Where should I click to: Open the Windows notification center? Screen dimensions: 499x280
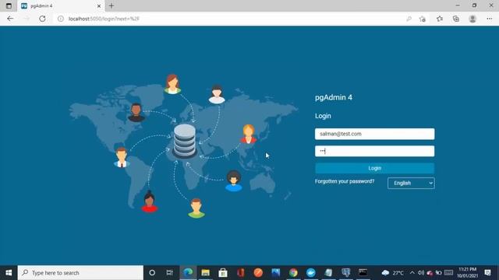tap(487, 273)
